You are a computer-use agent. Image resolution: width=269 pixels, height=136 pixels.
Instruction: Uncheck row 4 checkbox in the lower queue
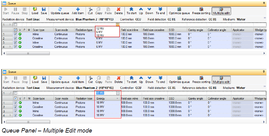(15, 115)
